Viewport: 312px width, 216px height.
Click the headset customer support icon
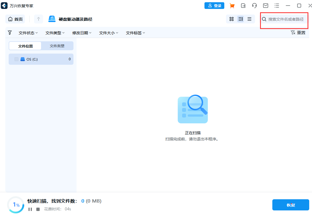point(254,5)
